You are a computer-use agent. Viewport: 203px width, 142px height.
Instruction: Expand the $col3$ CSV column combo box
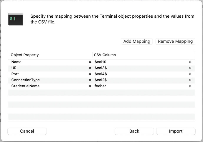click(x=190, y=68)
